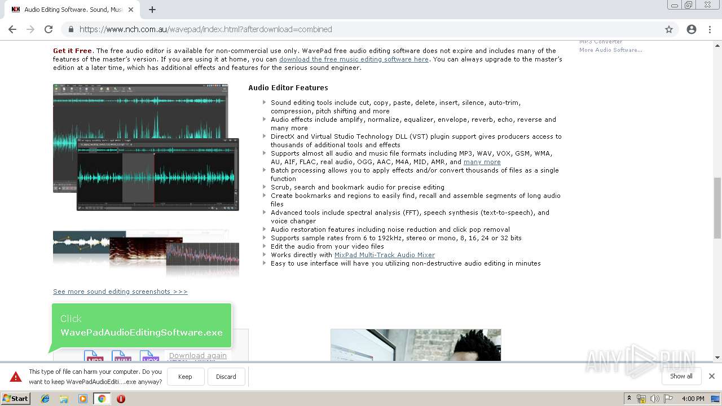Open MixPad Multi-Track Audio Mixer link

pos(385,255)
